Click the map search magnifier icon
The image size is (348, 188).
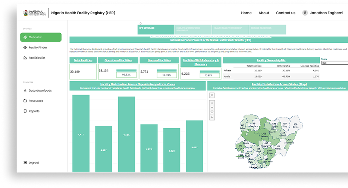[x=212, y=95]
